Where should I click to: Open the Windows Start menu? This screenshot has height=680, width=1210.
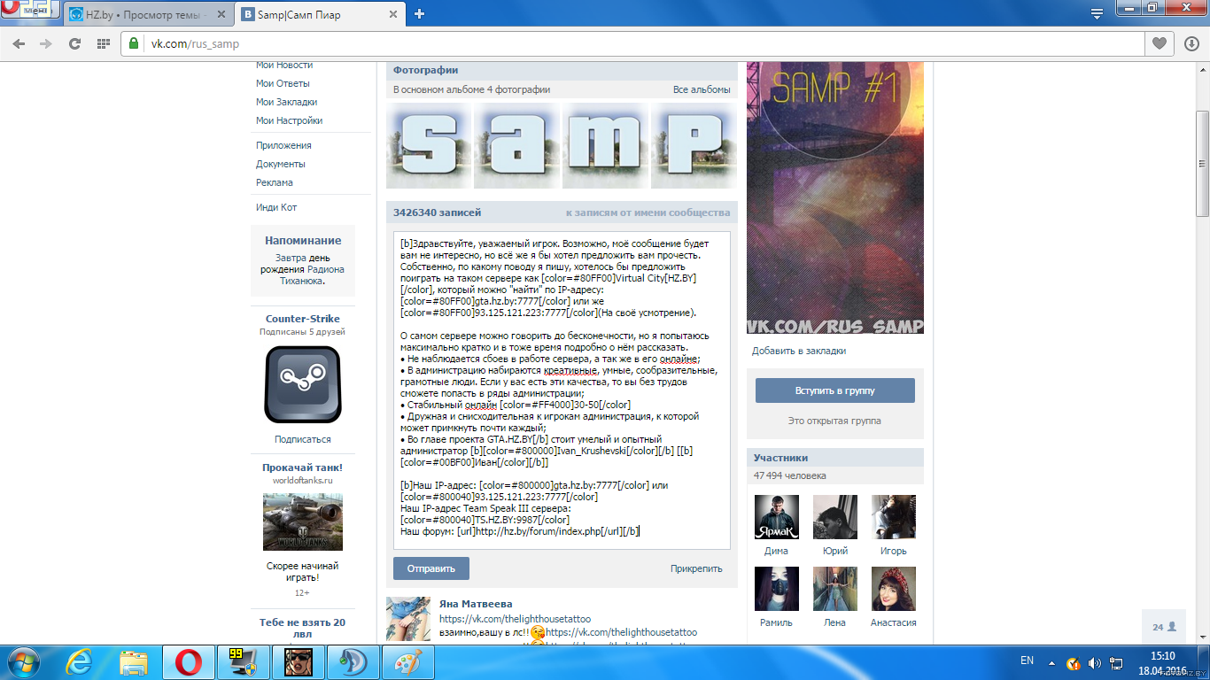pyautogui.click(x=24, y=661)
